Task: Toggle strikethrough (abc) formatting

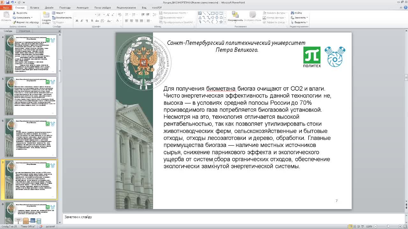Action: pyautogui.click(x=97, y=21)
